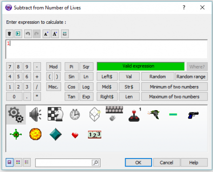Insert the Random range function
Viewport: 213px width, 172px height.
191,77
